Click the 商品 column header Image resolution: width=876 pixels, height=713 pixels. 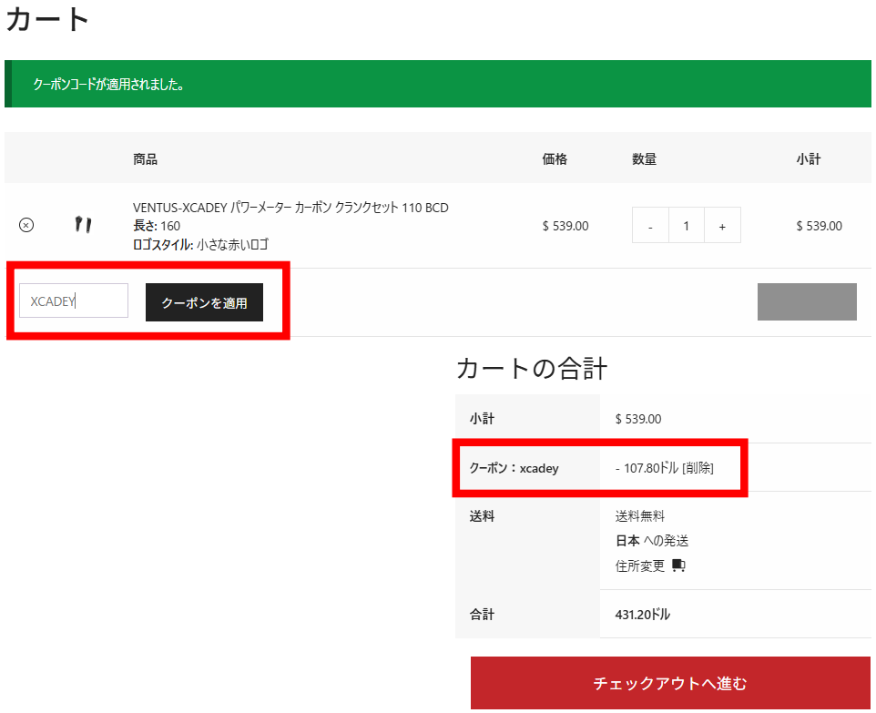pyautogui.click(x=145, y=159)
